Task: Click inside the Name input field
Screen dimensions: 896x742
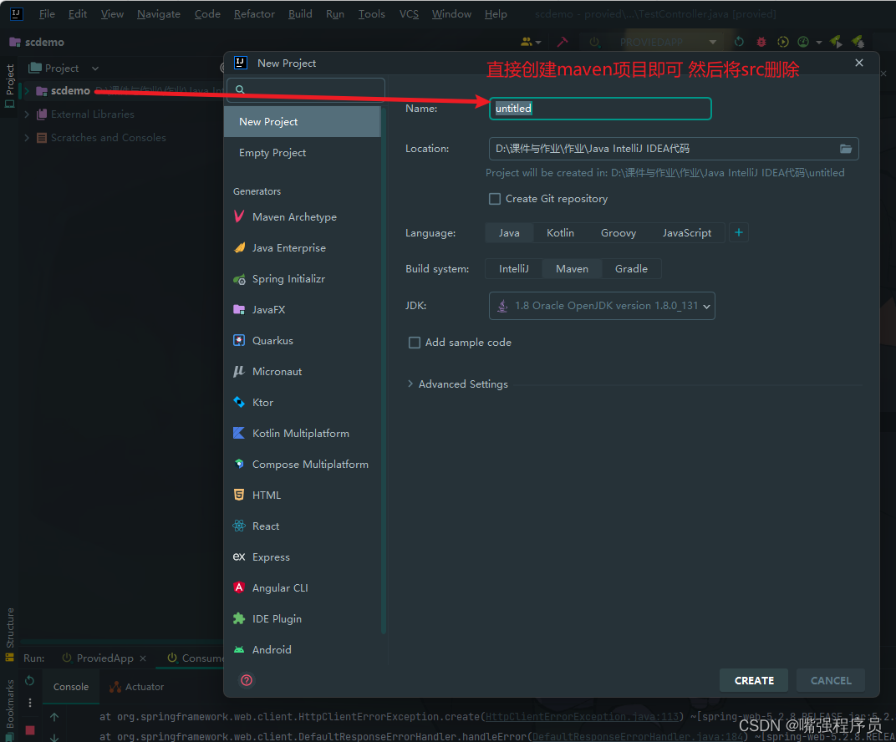Action: [600, 109]
